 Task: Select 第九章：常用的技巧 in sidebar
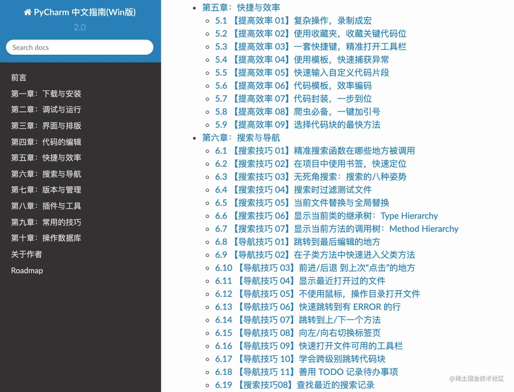pyautogui.click(x=46, y=222)
